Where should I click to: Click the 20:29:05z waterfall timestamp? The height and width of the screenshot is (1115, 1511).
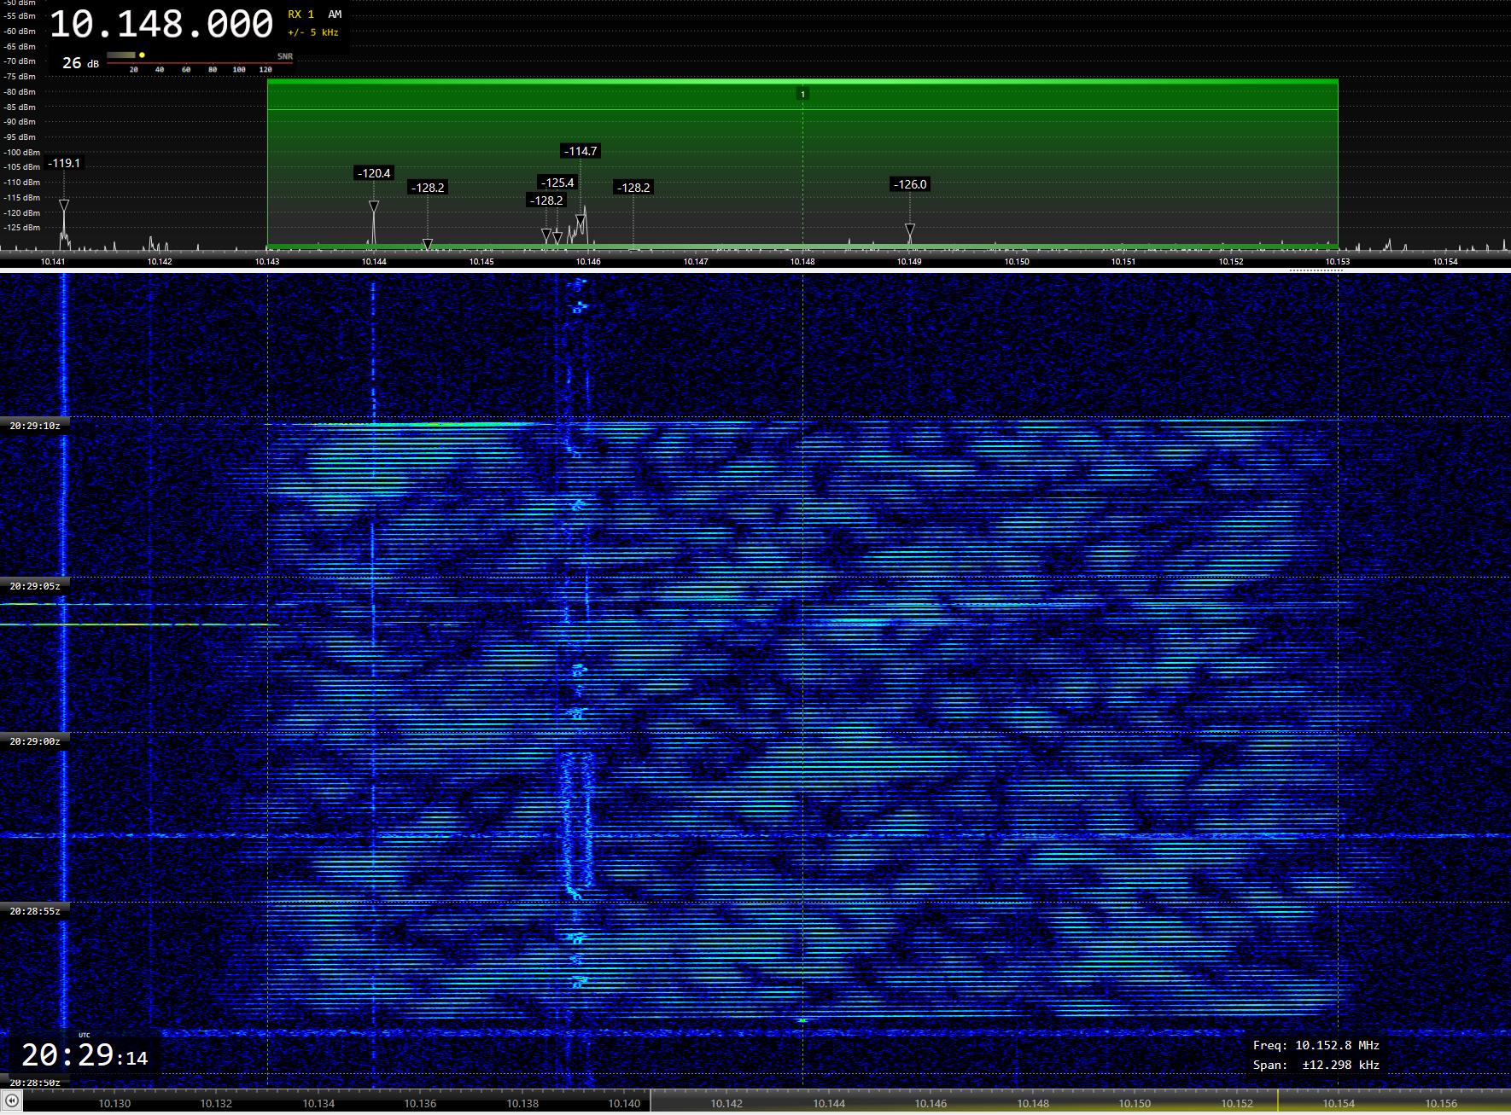pyautogui.click(x=35, y=586)
